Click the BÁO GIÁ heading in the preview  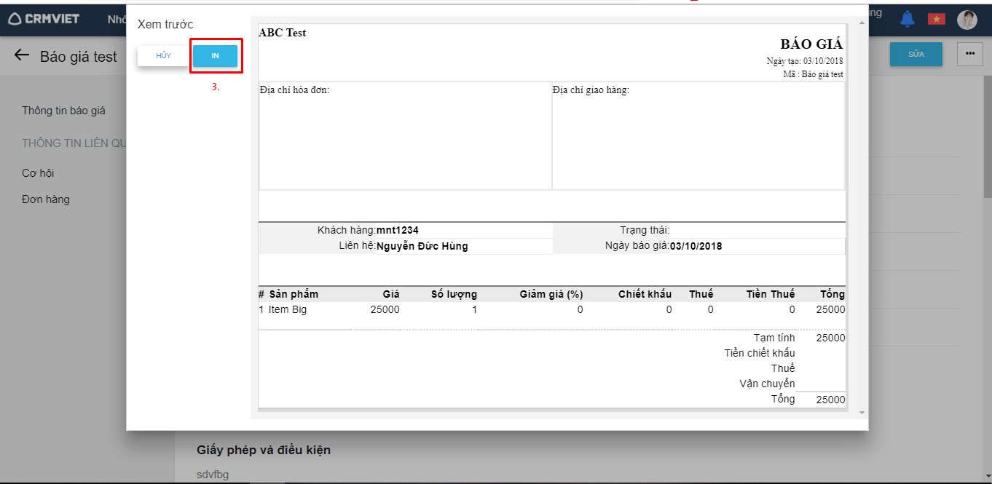coord(811,44)
